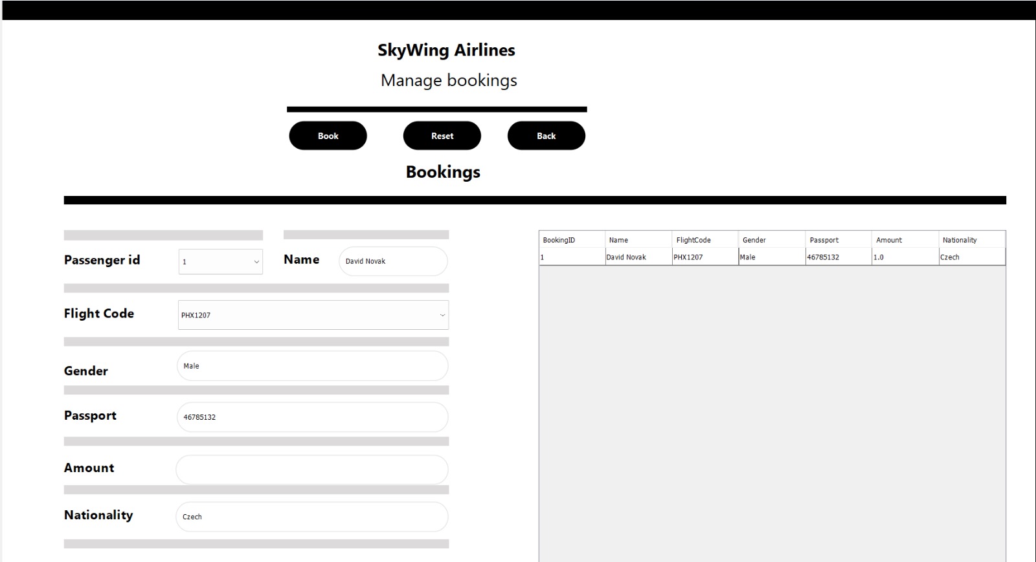Screen dimensions: 1036x562
Task: Click the FlightCode column header
Action: pos(705,240)
